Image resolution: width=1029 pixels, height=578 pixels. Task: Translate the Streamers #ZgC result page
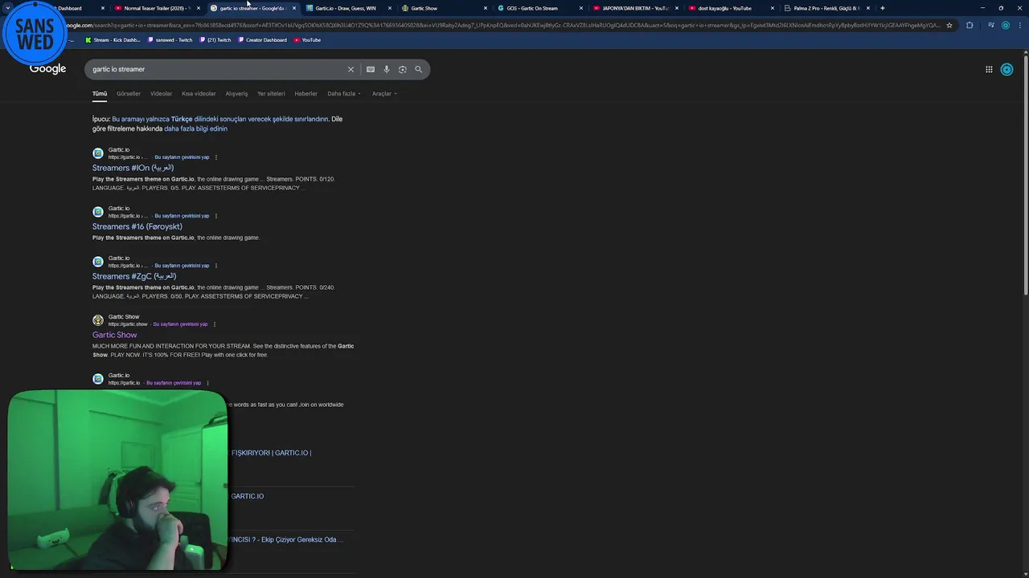coord(182,266)
